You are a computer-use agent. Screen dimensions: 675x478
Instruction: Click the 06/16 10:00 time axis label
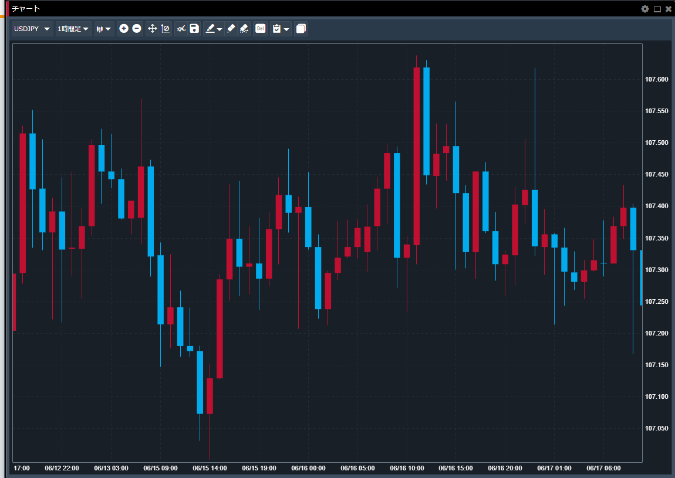(407, 468)
